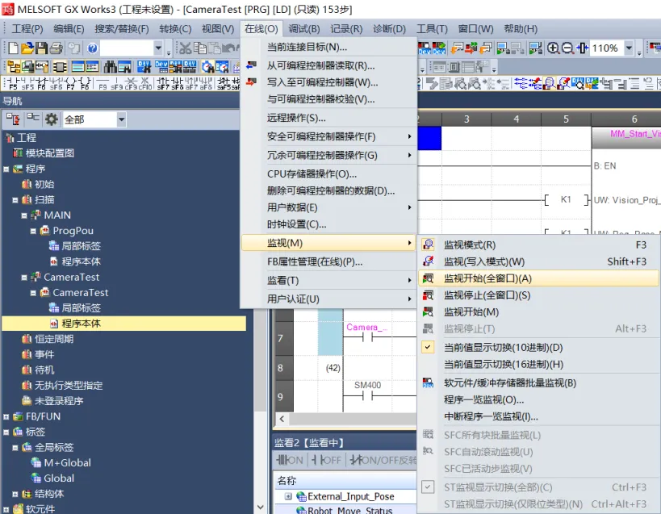The image size is (661, 514).
Task: Click 监视开始(全窗口)(A) menu entry
Action: (539, 278)
